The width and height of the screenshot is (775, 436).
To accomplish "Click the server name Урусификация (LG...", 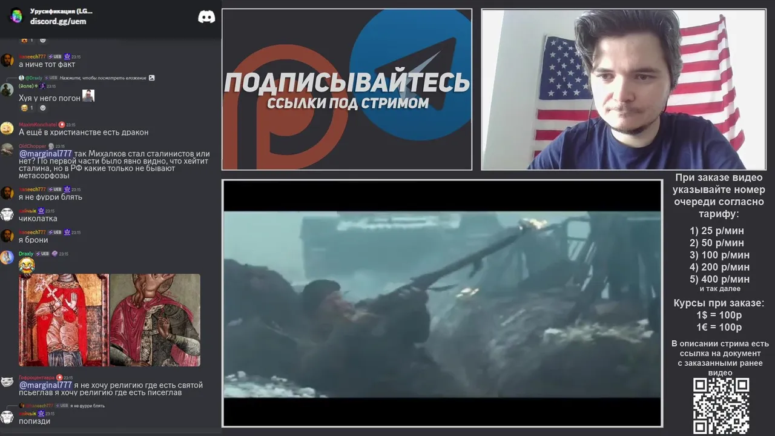I will click(x=61, y=11).
